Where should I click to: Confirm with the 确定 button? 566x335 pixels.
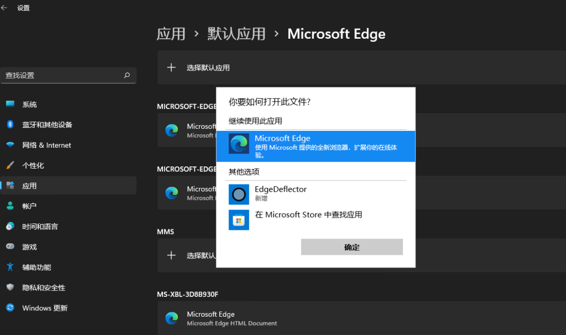pos(352,247)
